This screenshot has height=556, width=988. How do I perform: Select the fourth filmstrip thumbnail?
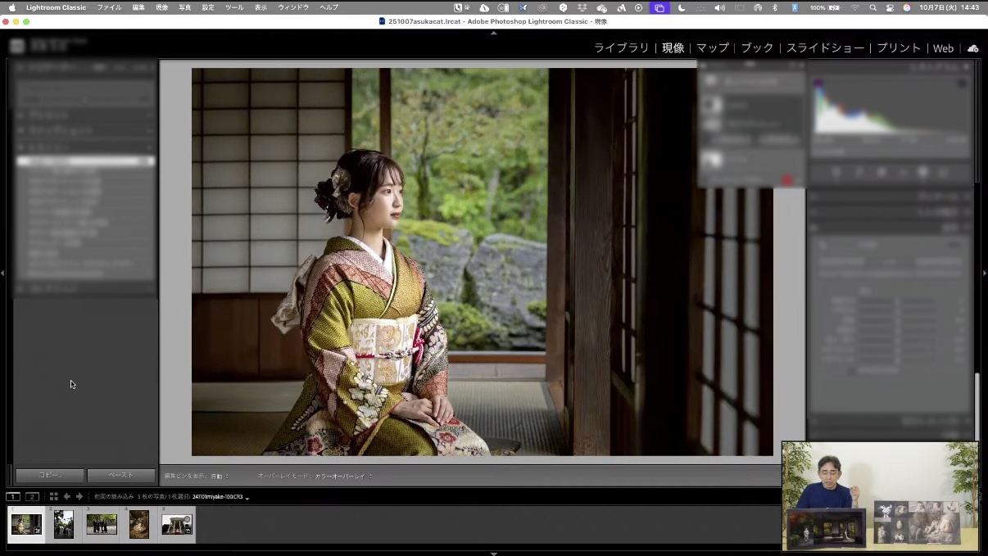(x=139, y=524)
